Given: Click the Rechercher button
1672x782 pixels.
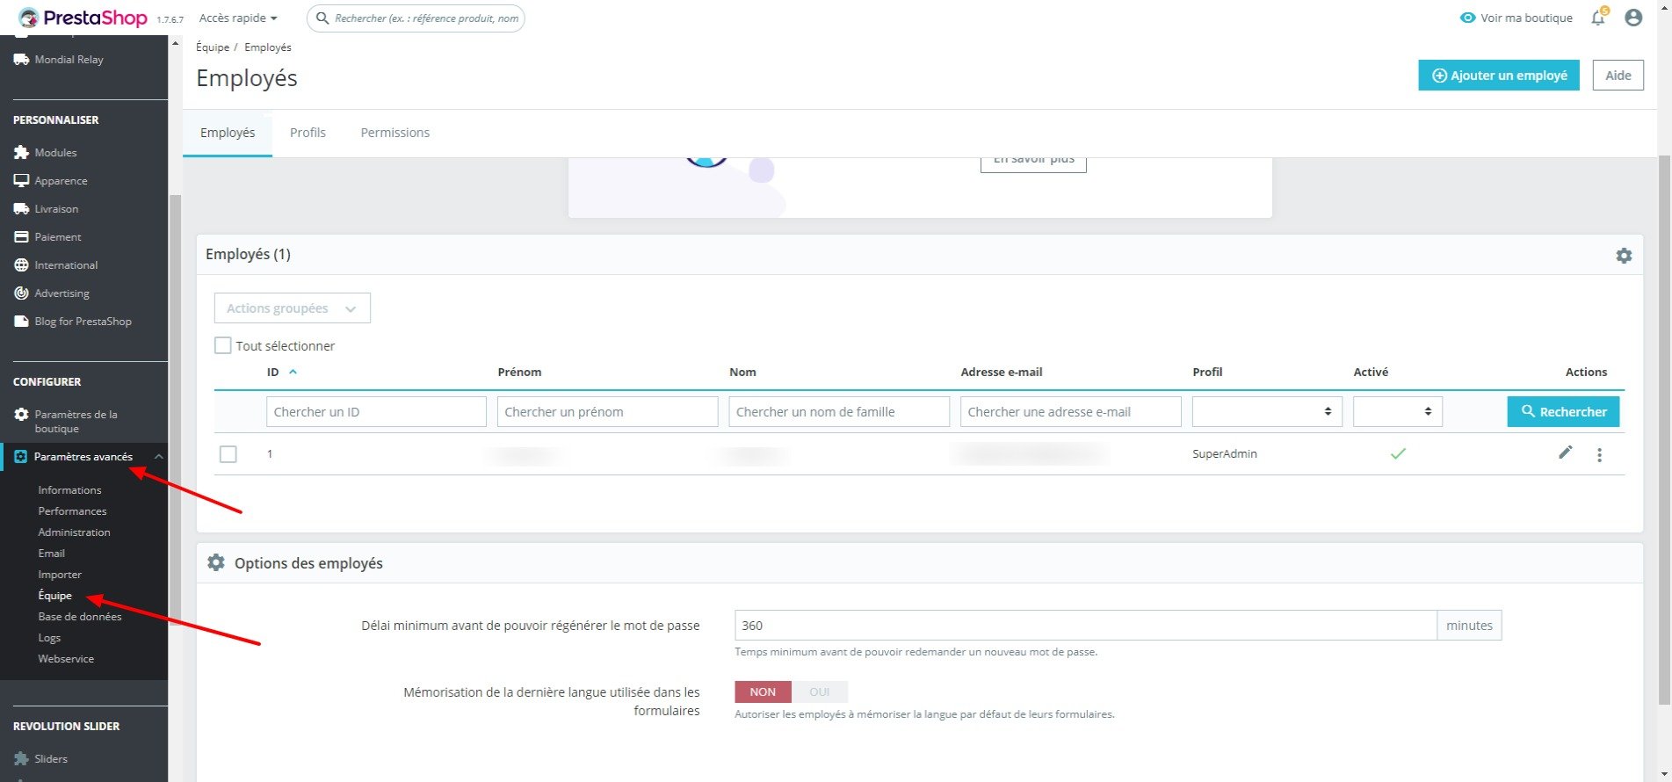Looking at the screenshot, I should pos(1563,411).
